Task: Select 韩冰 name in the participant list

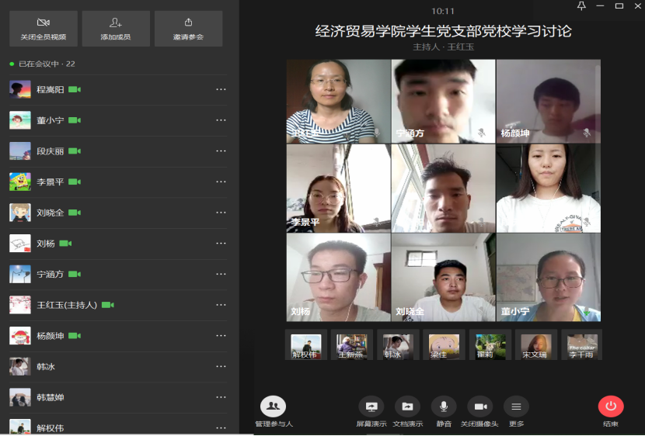Action: pos(46,367)
